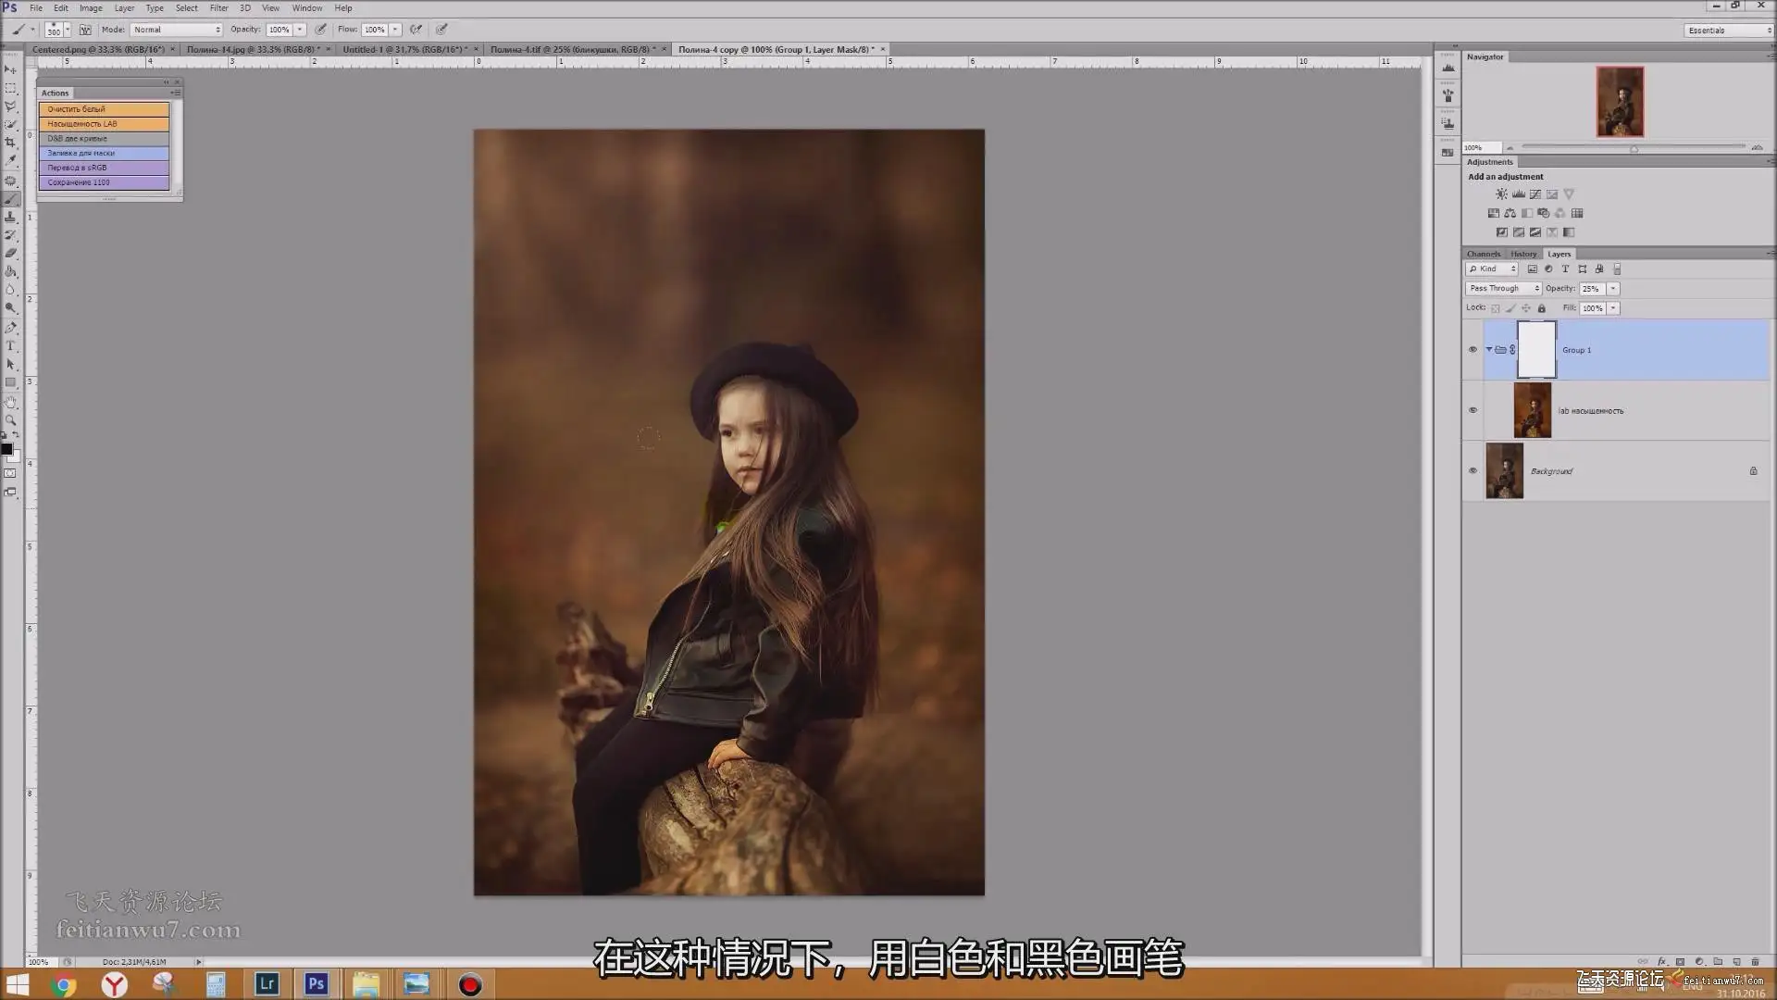Select the Hand tool
1777x1000 pixels.
pos(11,402)
